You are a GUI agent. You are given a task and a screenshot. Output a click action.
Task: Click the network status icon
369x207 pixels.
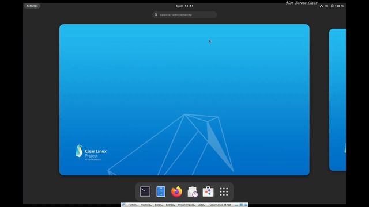tap(321, 6)
